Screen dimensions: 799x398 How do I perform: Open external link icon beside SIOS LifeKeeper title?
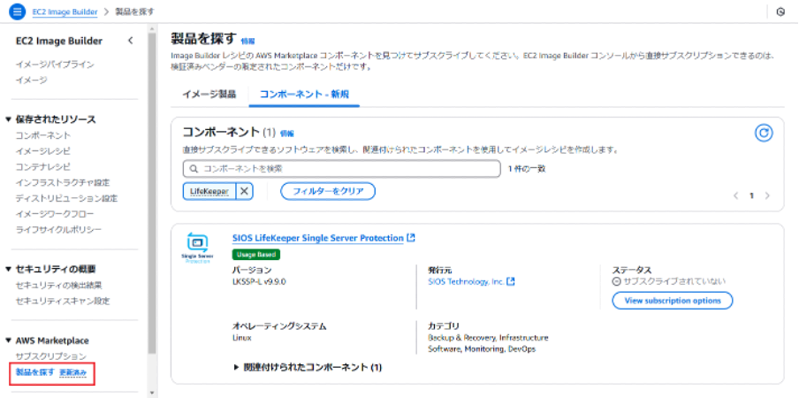click(x=411, y=238)
